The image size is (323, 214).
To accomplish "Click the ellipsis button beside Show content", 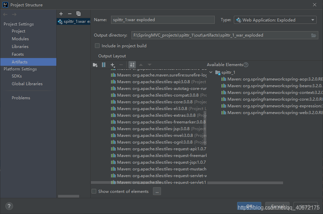I will coord(157,191).
